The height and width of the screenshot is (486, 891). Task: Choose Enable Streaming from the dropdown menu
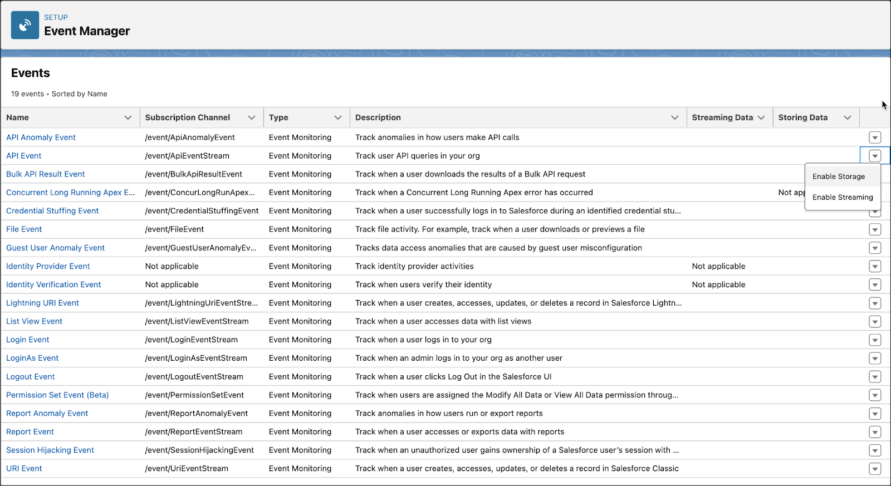point(843,197)
